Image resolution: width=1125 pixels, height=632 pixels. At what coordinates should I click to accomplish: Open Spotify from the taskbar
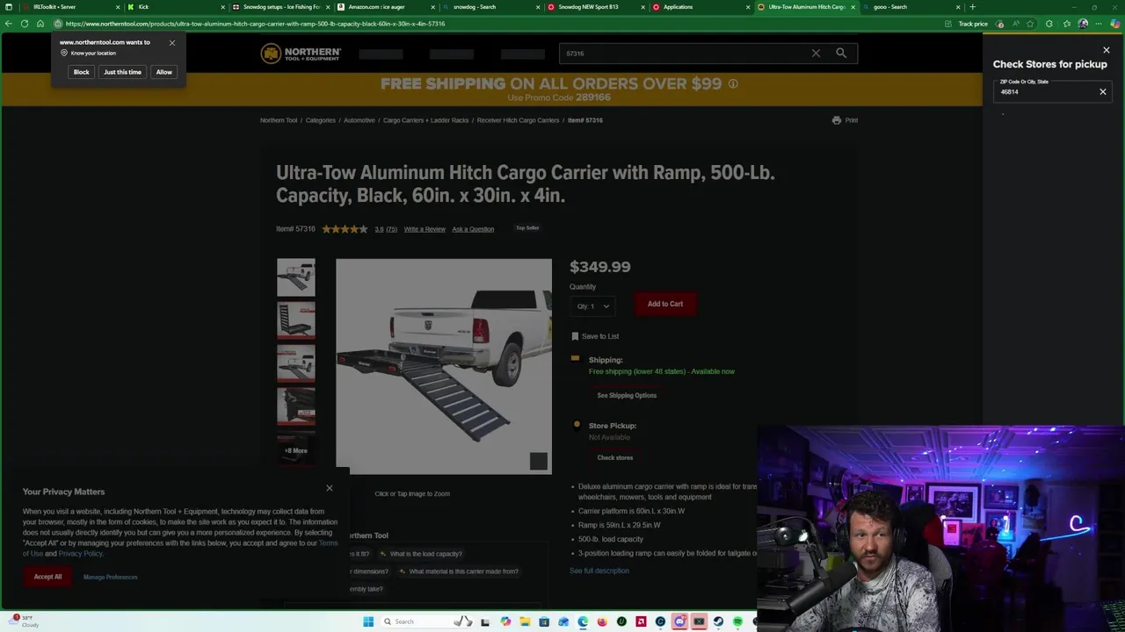pos(737,621)
